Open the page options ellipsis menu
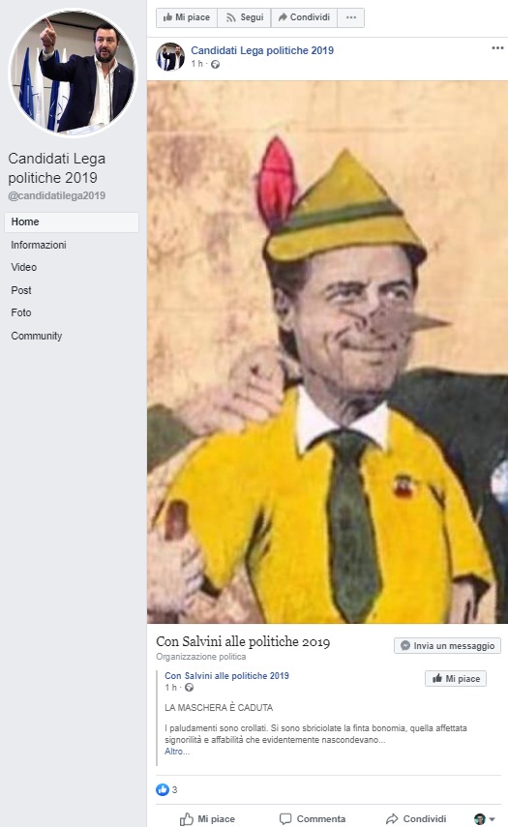Screen dimensions: 508x827 pyautogui.click(x=351, y=17)
